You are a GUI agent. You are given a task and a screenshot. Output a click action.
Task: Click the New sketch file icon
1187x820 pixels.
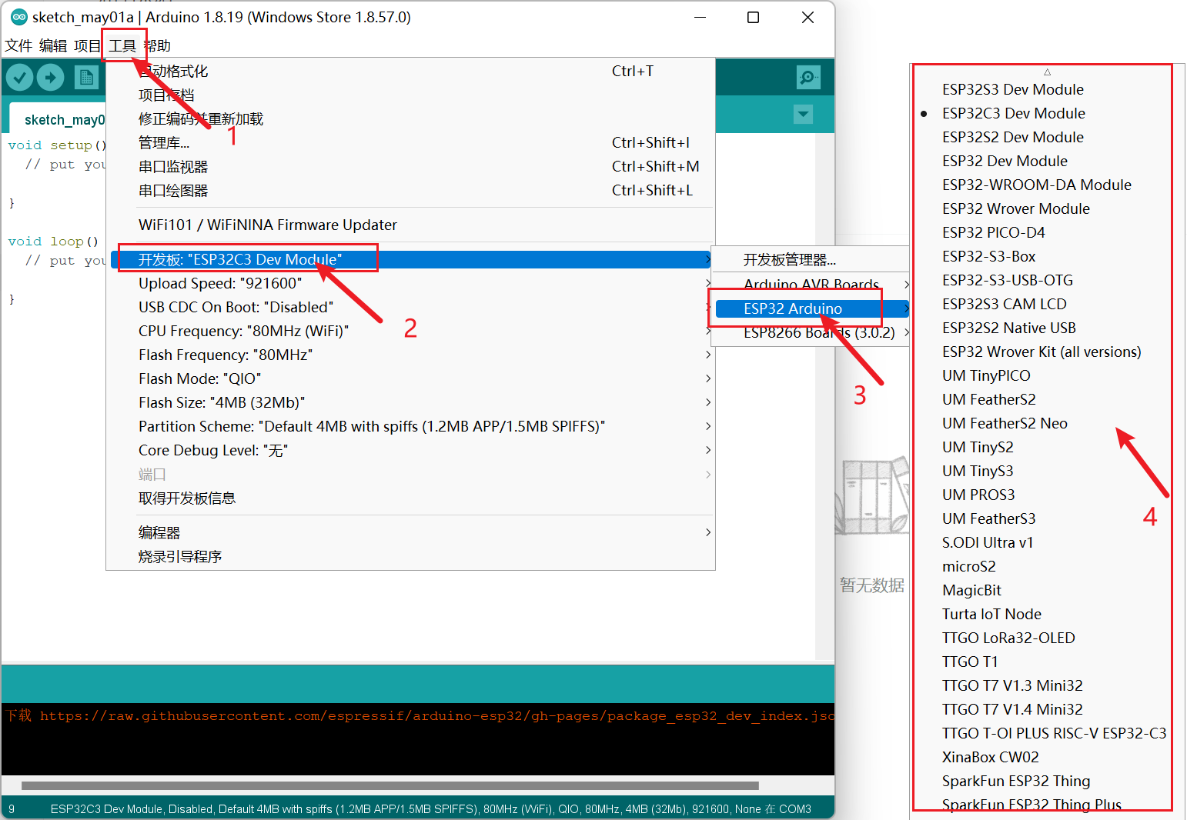point(86,77)
